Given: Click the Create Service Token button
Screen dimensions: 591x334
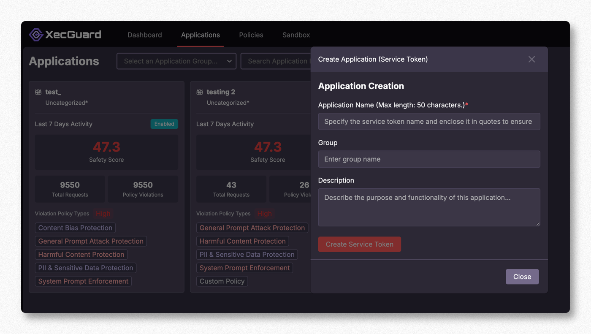Looking at the screenshot, I should [x=360, y=244].
